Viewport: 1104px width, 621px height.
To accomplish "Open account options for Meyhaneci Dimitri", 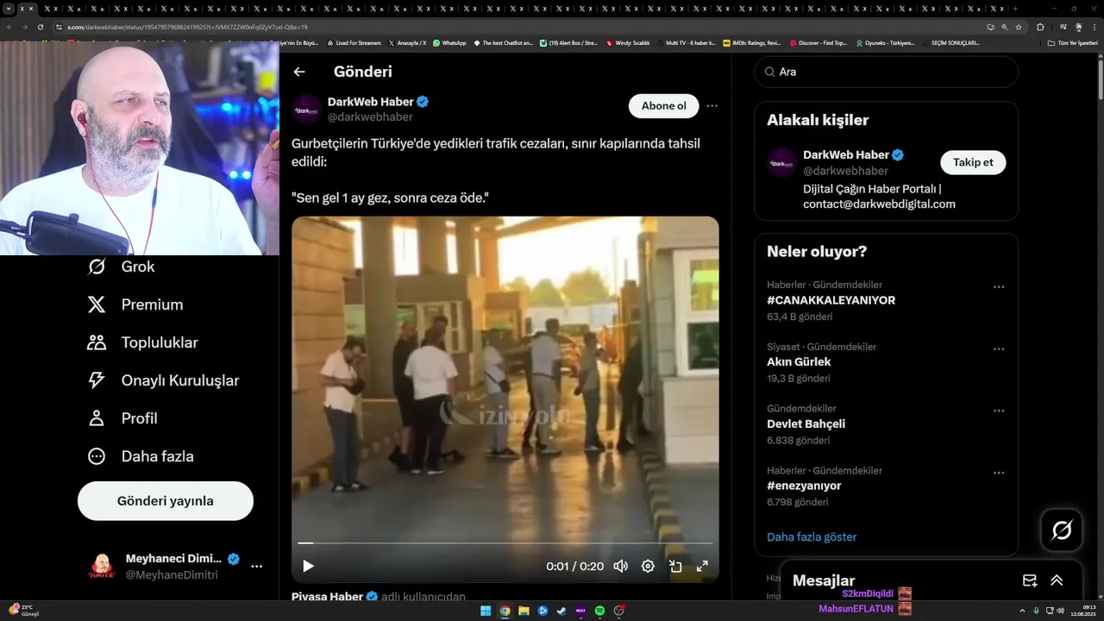I will tap(256, 566).
